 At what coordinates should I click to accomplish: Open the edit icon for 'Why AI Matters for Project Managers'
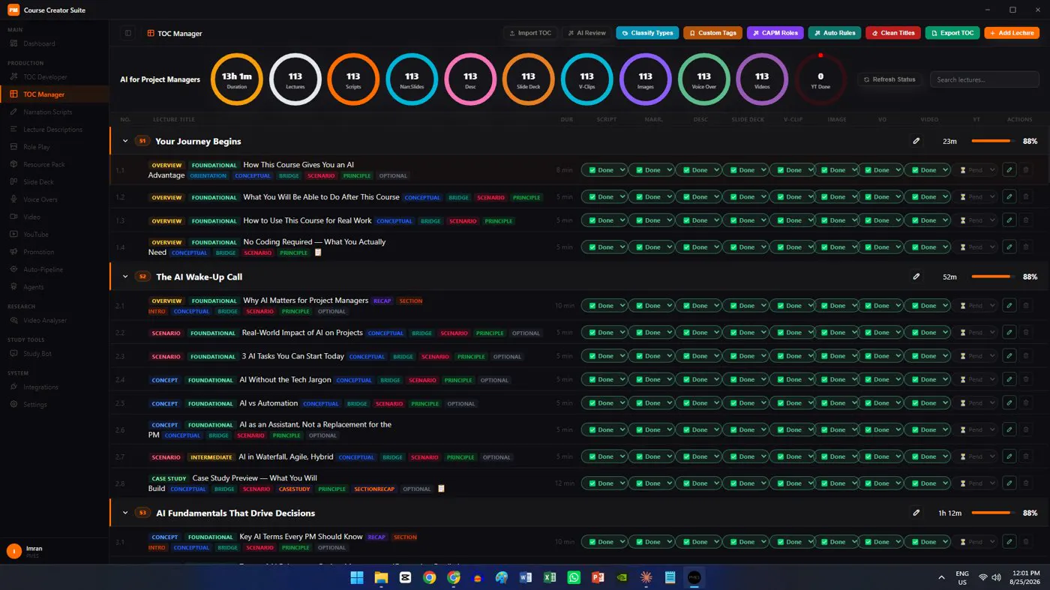click(1009, 306)
